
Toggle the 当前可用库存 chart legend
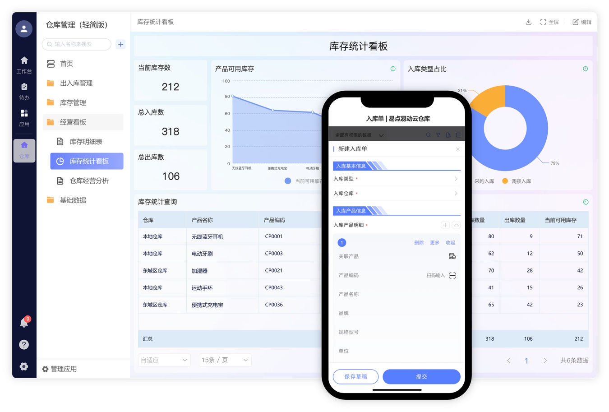[x=303, y=181]
